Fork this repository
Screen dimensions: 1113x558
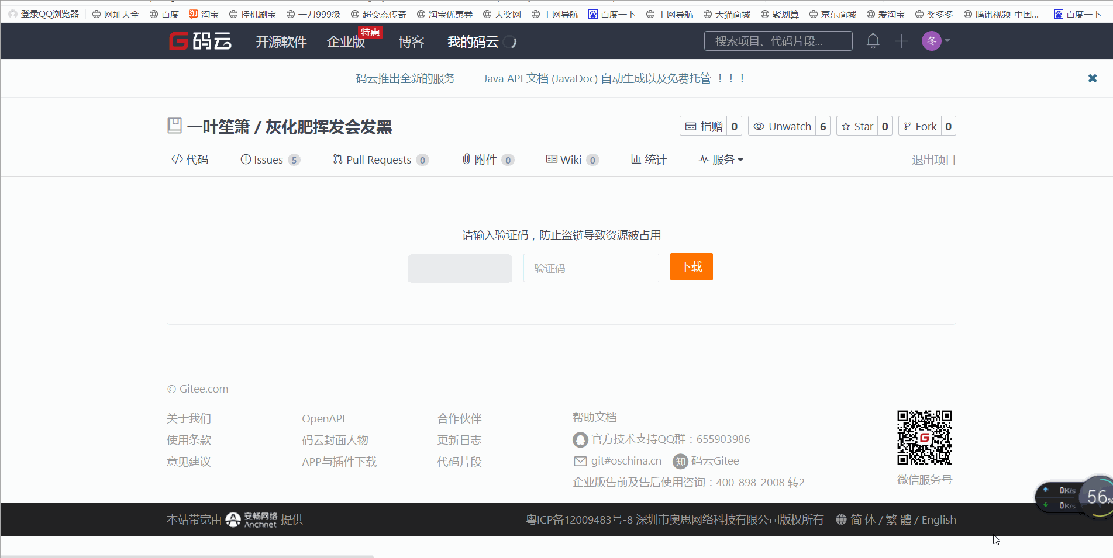click(x=920, y=126)
